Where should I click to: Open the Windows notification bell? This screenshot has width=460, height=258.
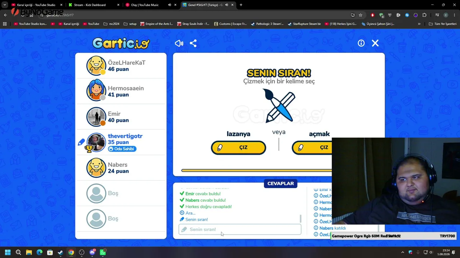coord(454,252)
